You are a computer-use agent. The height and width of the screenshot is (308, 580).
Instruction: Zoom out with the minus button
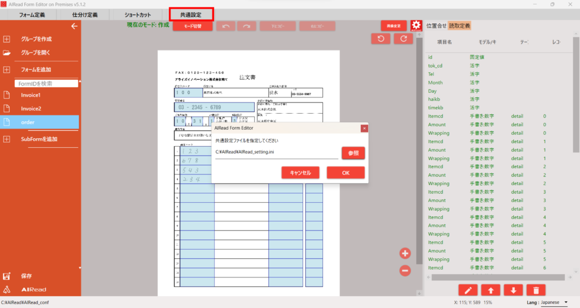[x=405, y=271]
